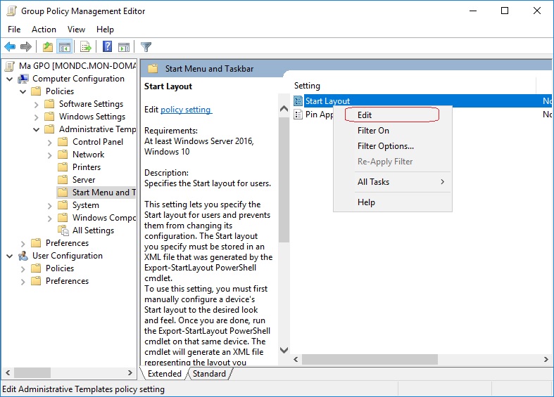Choose Edit in the context menu
Viewport: 554px width, 397px height.
coord(392,115)
